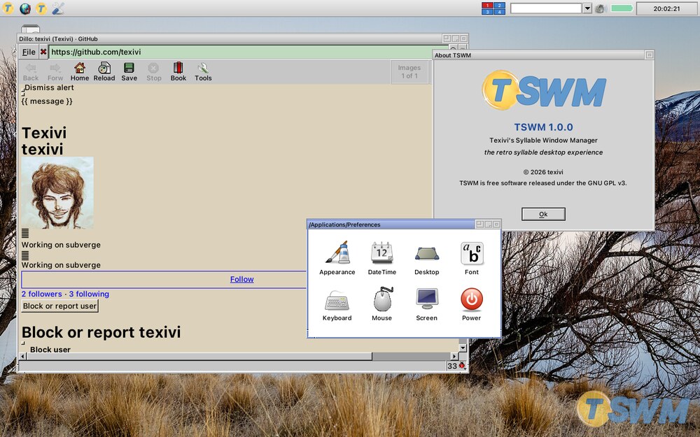
Task: Click the right scroll arrow in Dillo
Action: (454, 357)
